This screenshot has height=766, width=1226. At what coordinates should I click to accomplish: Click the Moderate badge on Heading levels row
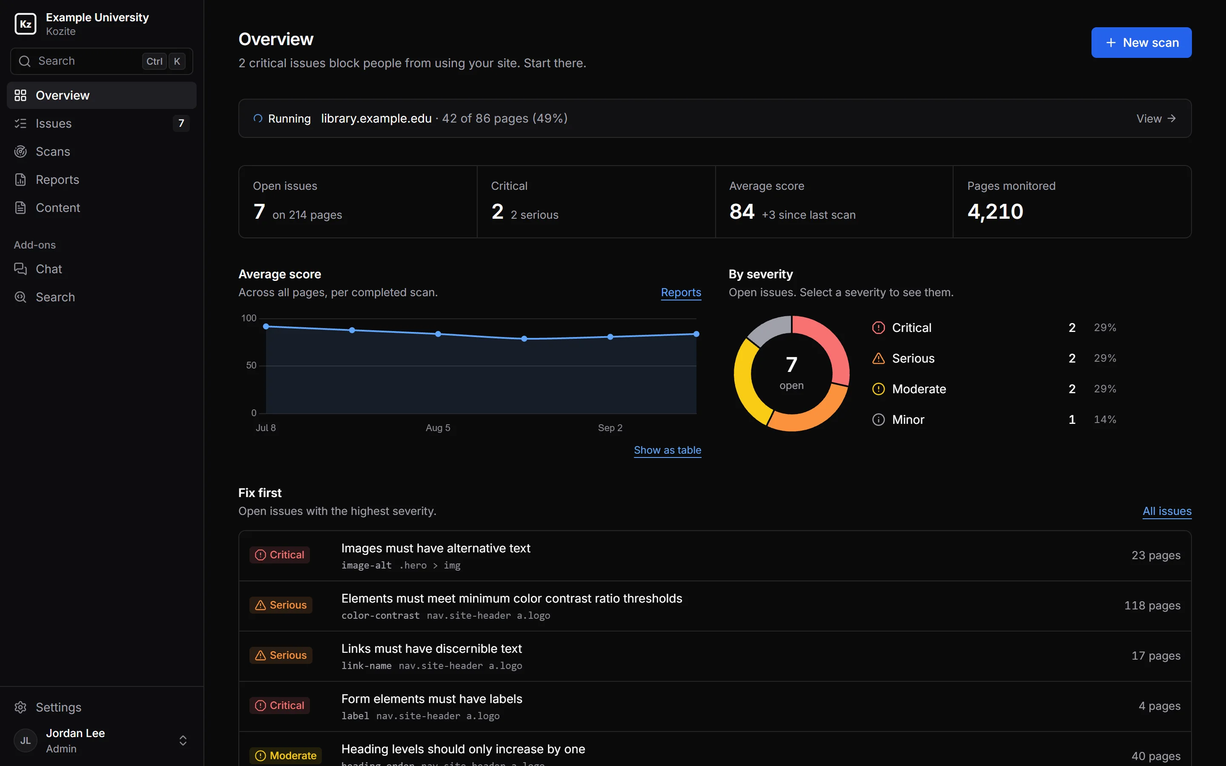coord(286,755)
